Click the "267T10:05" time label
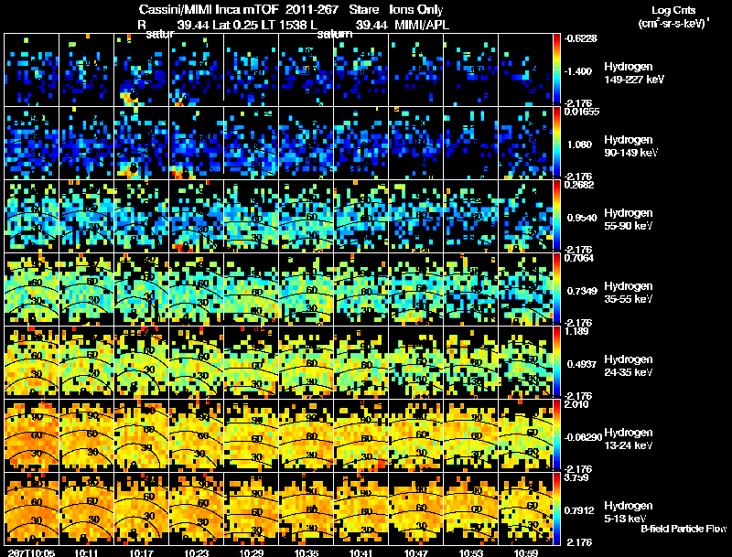Screen dimensions: 732x557 tap(32, 552)
